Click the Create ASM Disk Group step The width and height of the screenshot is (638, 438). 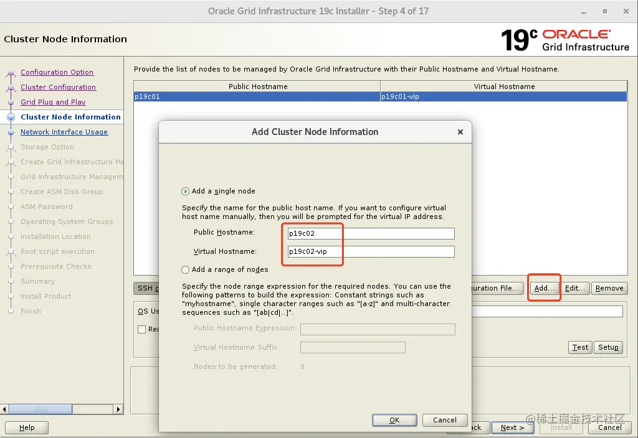[x=62, y=192]
